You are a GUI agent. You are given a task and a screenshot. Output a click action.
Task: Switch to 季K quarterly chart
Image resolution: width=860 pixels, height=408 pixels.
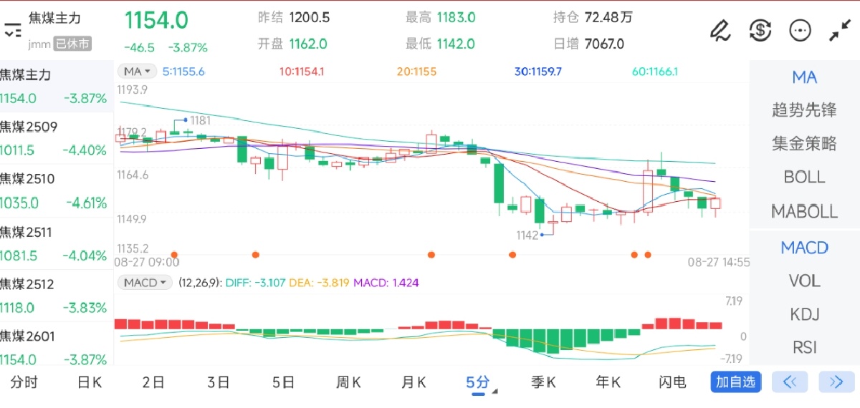click(x=543, y=382)
